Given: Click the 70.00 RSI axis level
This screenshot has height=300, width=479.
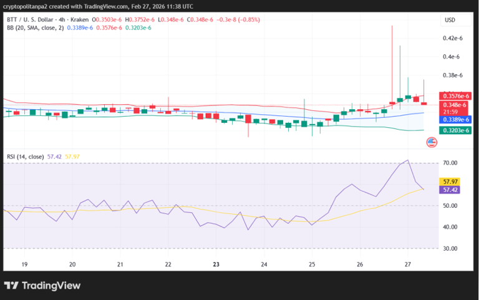Looking at the screenshot, I should tap(450, 163).
